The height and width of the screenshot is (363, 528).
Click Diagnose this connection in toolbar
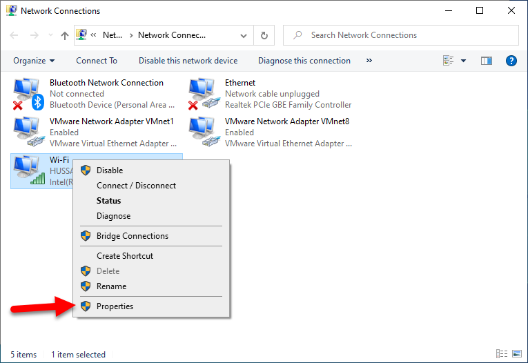[x=304, y=61]
